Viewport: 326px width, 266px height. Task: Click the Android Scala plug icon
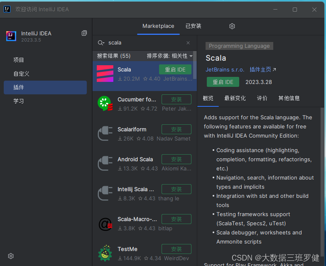[x=105, y=163]
